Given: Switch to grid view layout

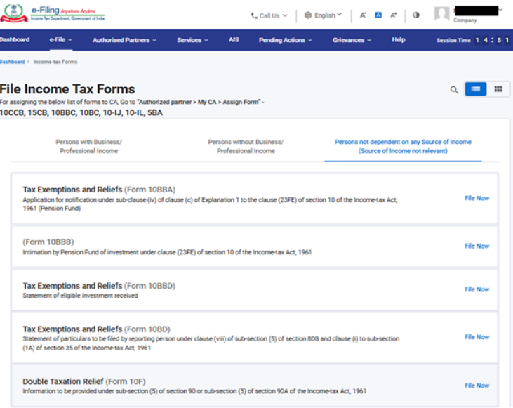Looking at the screenshot, I should click(498, 89).
